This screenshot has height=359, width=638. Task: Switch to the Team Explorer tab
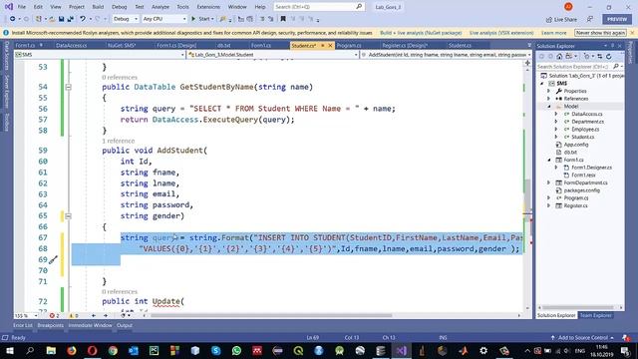click(595, 315)
